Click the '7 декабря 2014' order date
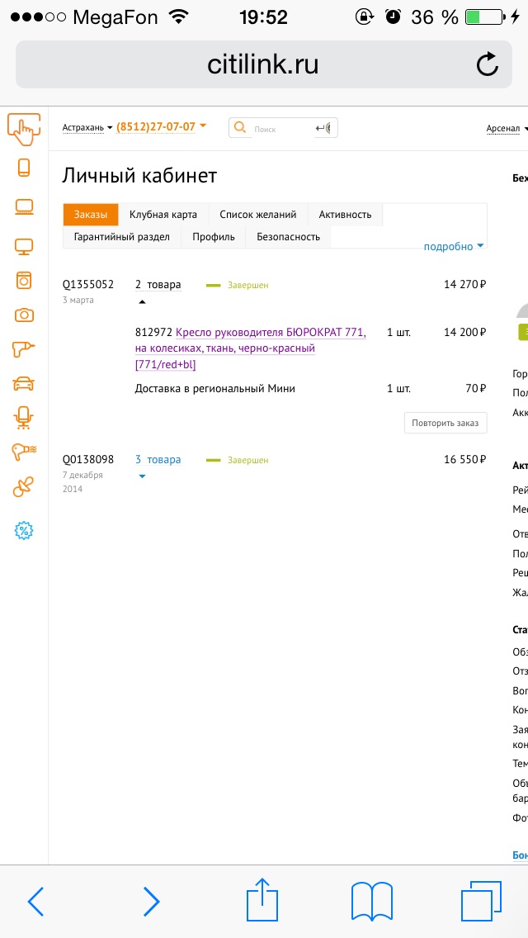Viewport: 528px width, 938px height. 82,482
